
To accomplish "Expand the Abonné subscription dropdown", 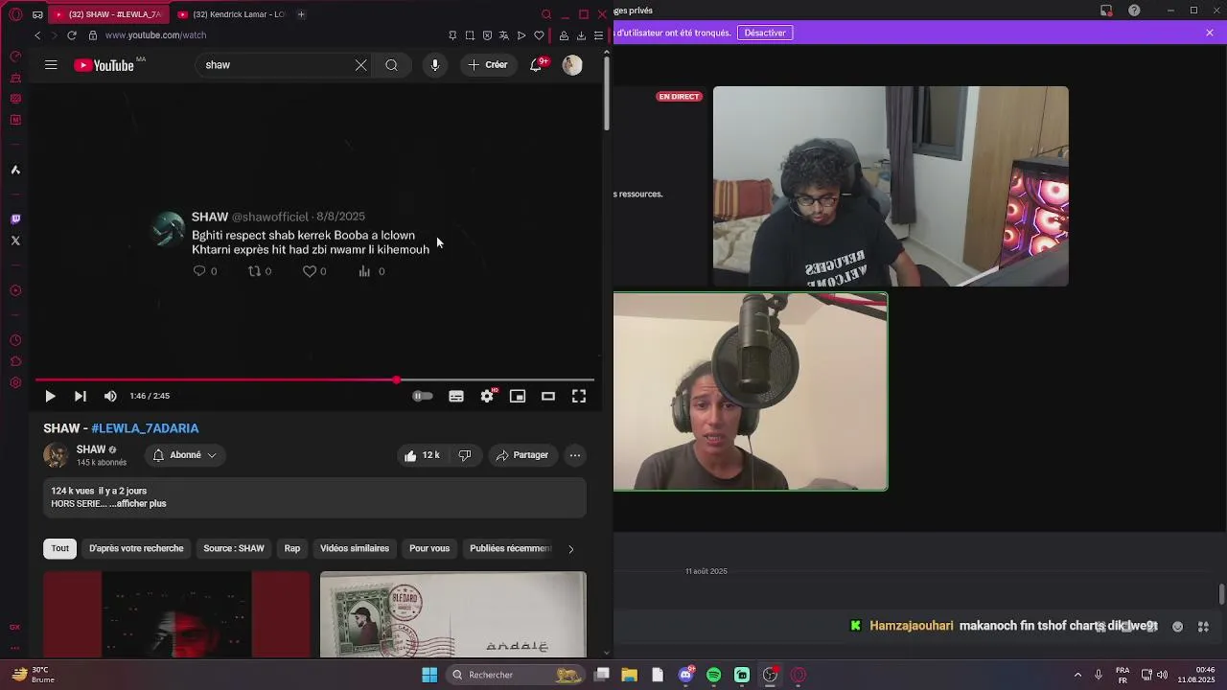I will 185,455.
